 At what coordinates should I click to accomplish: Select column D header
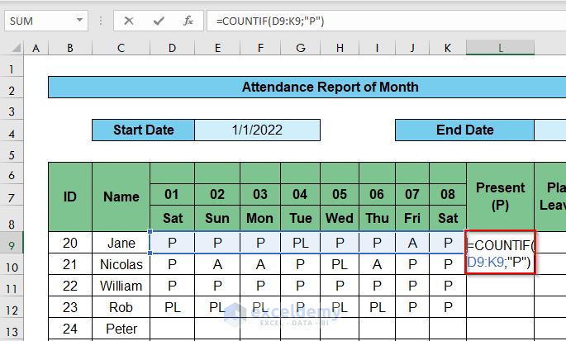172,49
